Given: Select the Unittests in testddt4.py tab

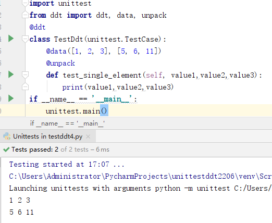Looking at the screenshot, I should pyautogui.click(x=47, y=137).
